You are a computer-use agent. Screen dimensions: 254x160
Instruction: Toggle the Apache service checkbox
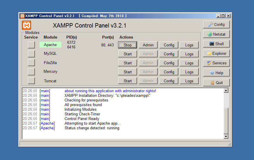click(x=31, y=45)
